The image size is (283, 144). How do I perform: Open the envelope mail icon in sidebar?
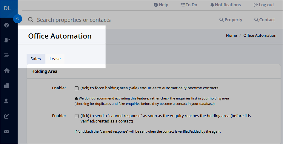click(x=7, y=131)
